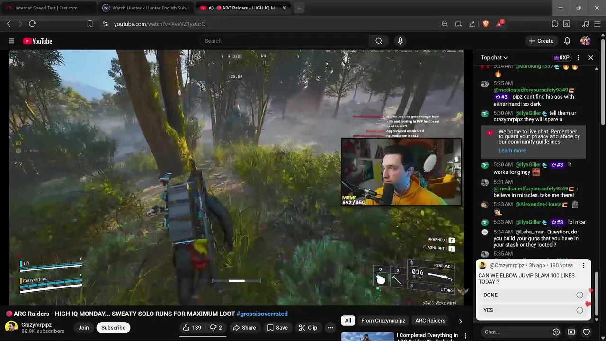Focus the YouTube search field

pyautogui.click(x=284, y=41)
